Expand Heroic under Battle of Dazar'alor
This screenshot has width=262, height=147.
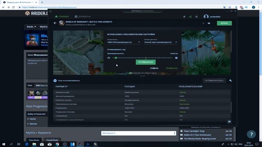33,119
